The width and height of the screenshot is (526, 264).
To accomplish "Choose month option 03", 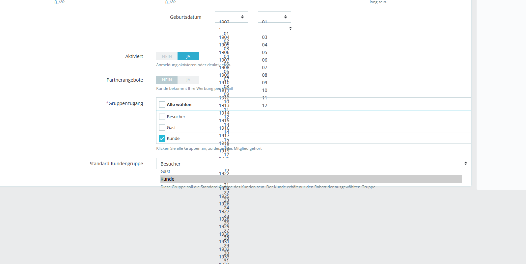I will [264, 37].
